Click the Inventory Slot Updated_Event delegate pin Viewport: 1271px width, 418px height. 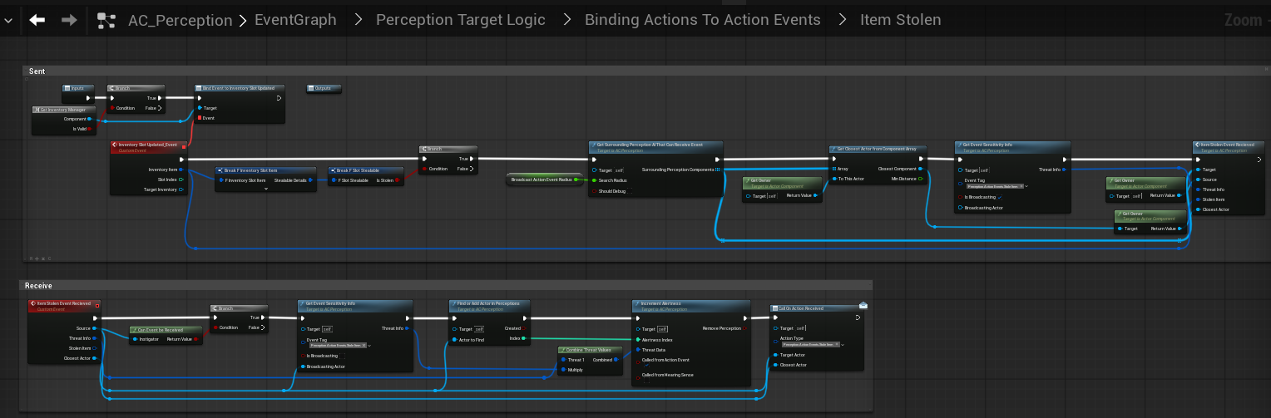point(184,148)
